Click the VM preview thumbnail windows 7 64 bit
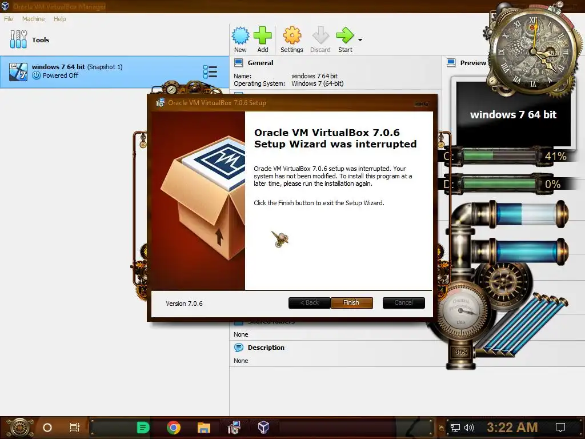Viewport: 585px width, 439px height. (x=514, y=114)
